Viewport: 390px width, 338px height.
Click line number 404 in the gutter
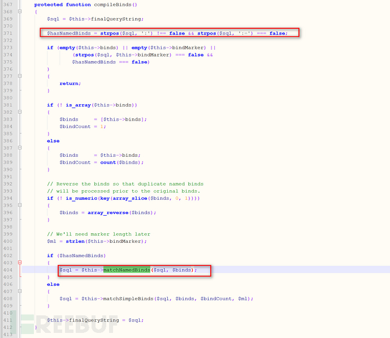[x=8, y=269]
